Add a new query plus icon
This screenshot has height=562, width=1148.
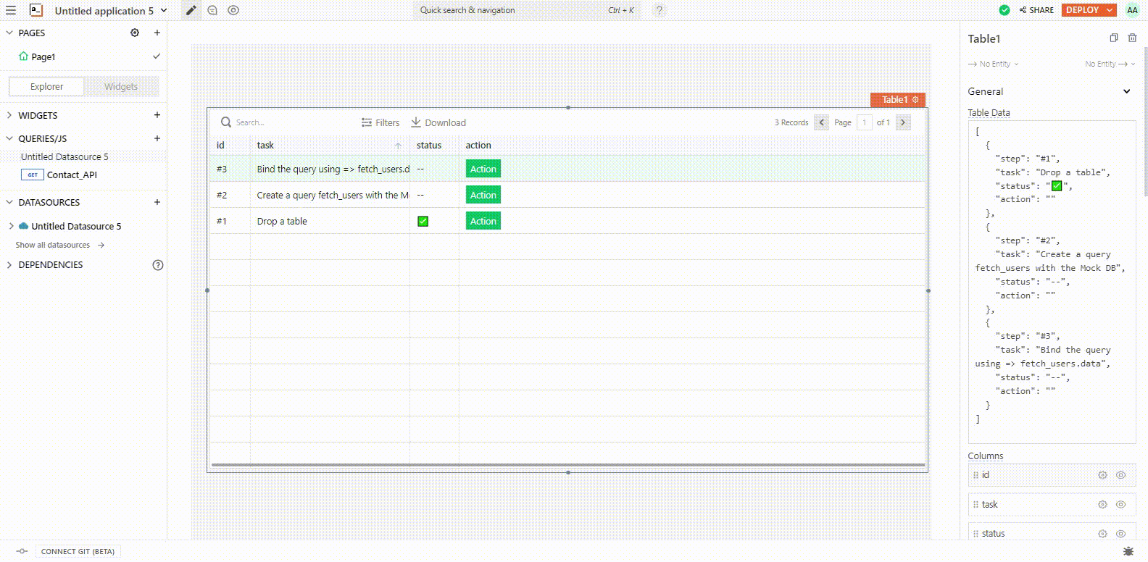(157, 138)
